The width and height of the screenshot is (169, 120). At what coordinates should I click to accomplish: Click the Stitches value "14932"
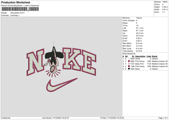click(165, 2)
